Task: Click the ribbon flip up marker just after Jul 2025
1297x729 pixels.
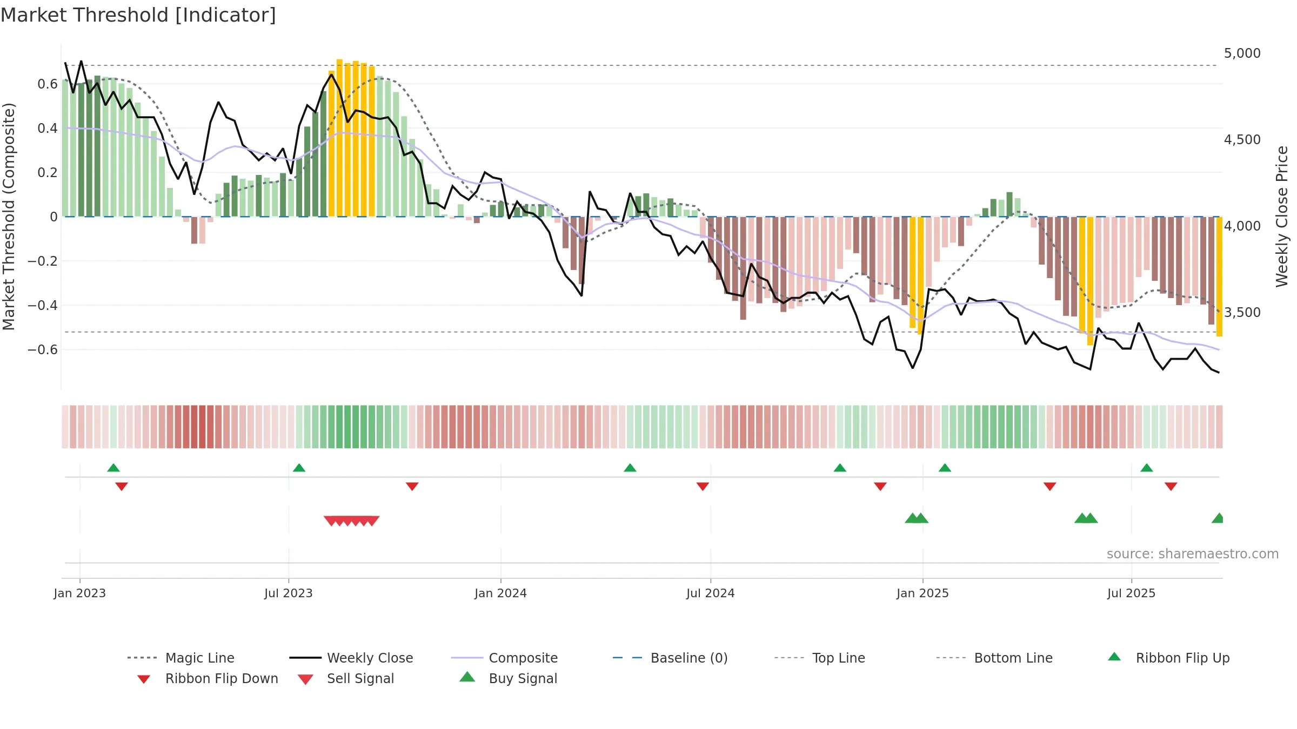Action: [1147, 468]
